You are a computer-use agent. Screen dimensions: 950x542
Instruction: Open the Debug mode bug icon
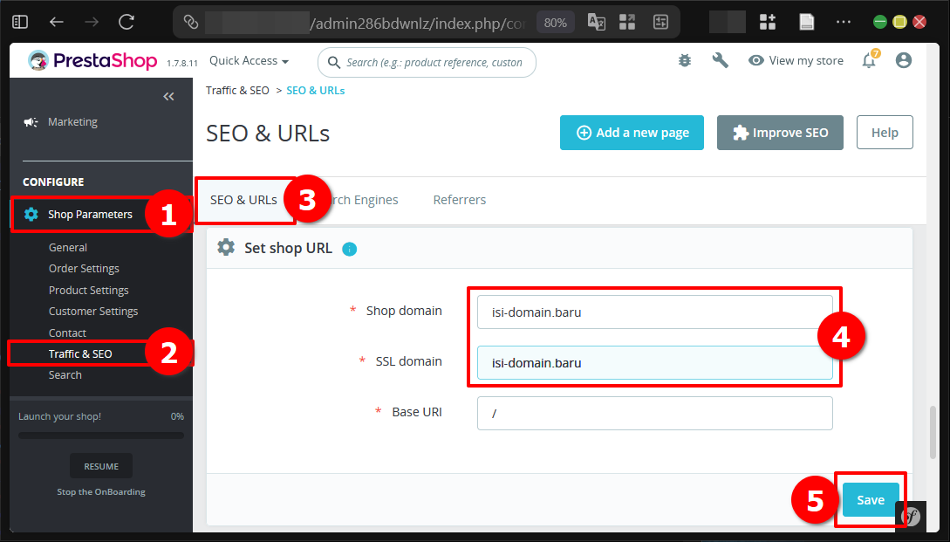(684, 59)
